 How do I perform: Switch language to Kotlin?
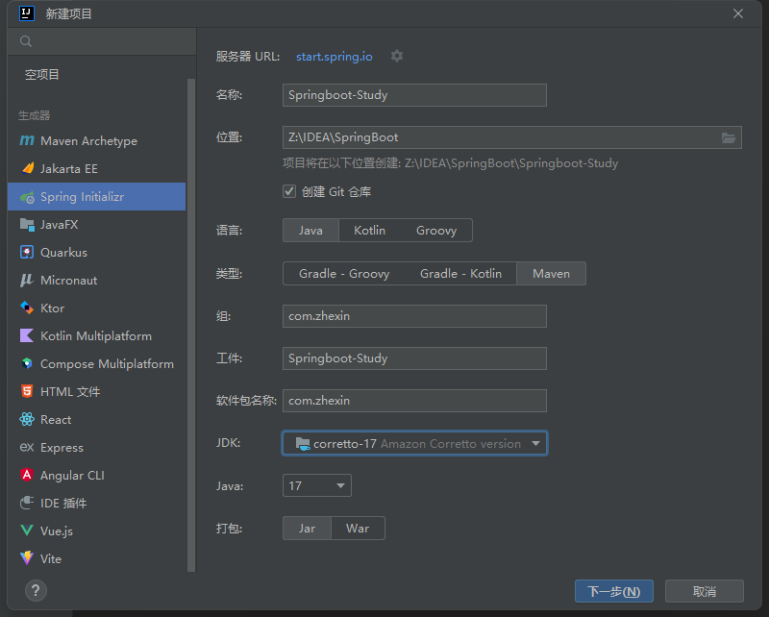click(x=369, y=231)
